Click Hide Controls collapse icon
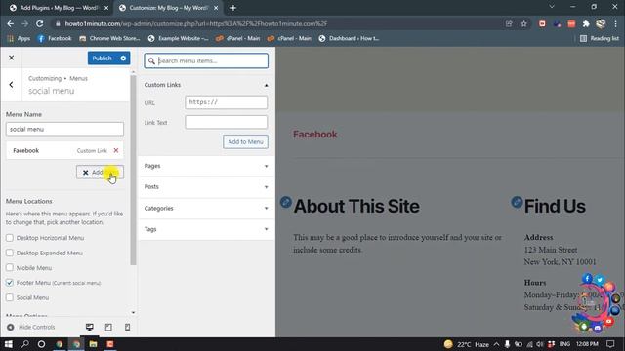This screenshot has width=625, height=351. click(11, 328)
